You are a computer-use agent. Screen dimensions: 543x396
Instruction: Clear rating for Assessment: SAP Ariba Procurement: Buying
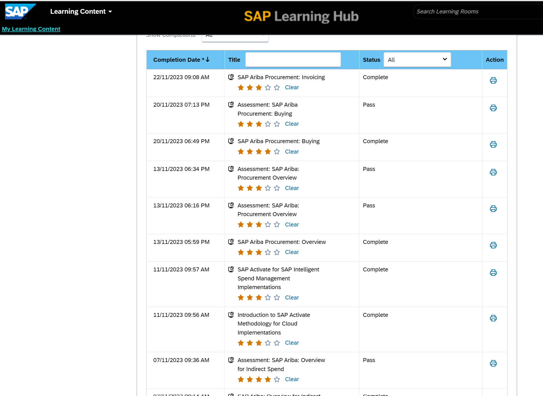[x=292, y=124]
